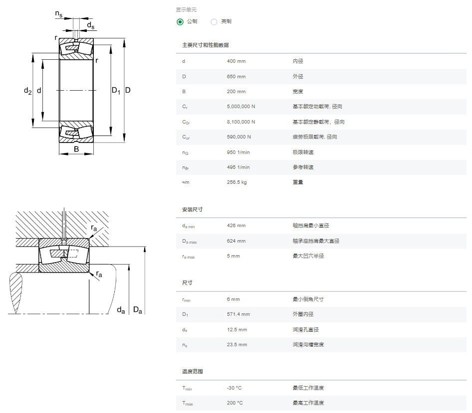Click the 590,000 N fatigue limit value
The width and height of the screenshot is (472, 413).
click(x=238, y=137)
